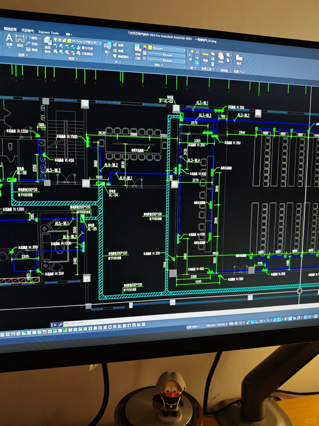The image size is (319, 426).
Task: Expand the 实用工具 panel
Action: click(x=208, y=69)
